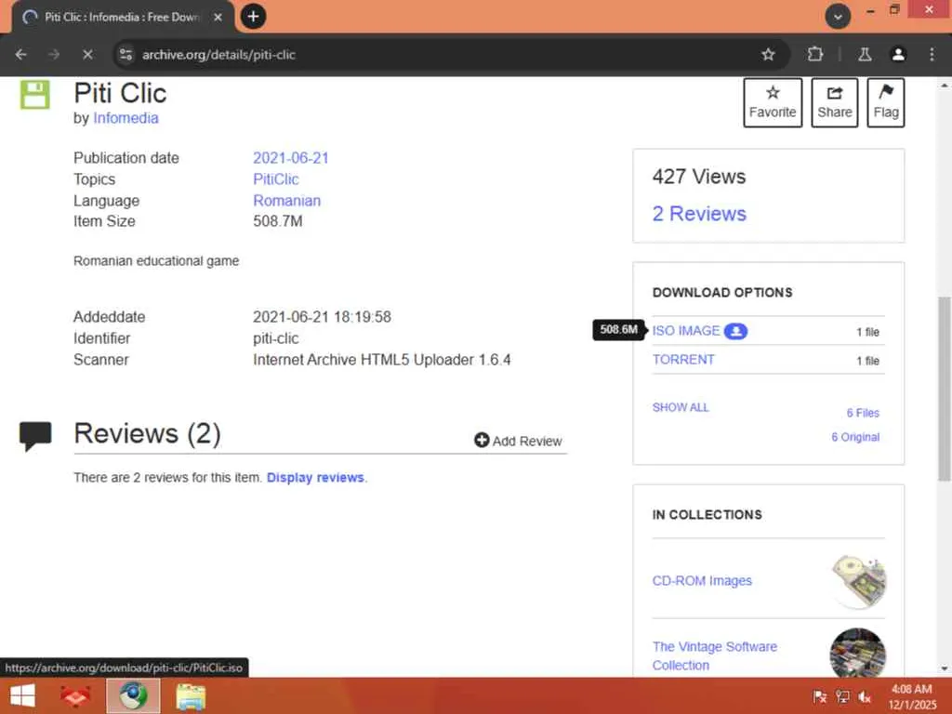952x714 pixels.
Task: Open the 6 Files link
Action: [x=863, y=413]
